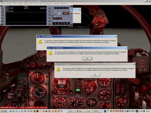Viewport: 151px width, 113px height.
Task: Click OK in the middle IvAp dialog
Action: [x=87, y=59]
